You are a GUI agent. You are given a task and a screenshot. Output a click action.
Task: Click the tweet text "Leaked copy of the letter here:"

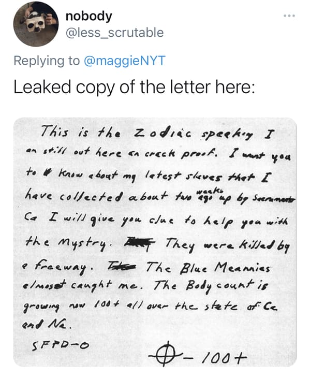135,87
